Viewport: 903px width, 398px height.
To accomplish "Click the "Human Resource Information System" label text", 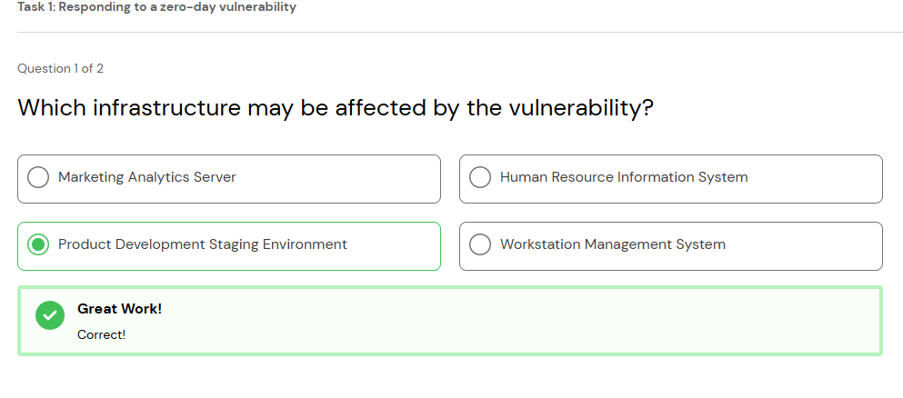I will pos(624,178).
